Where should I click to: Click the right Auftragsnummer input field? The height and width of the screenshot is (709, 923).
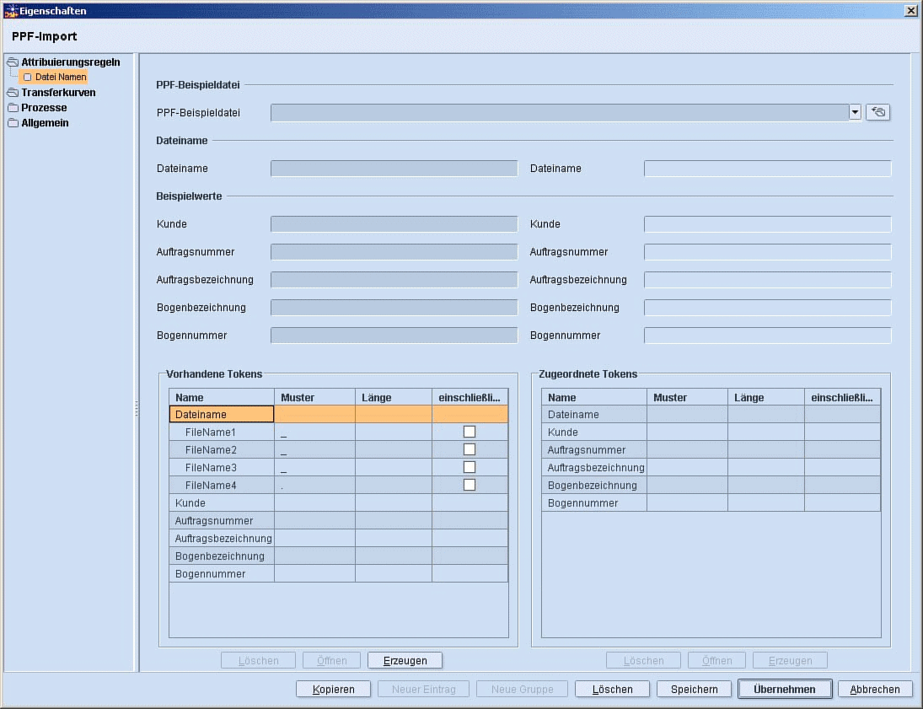768,252
